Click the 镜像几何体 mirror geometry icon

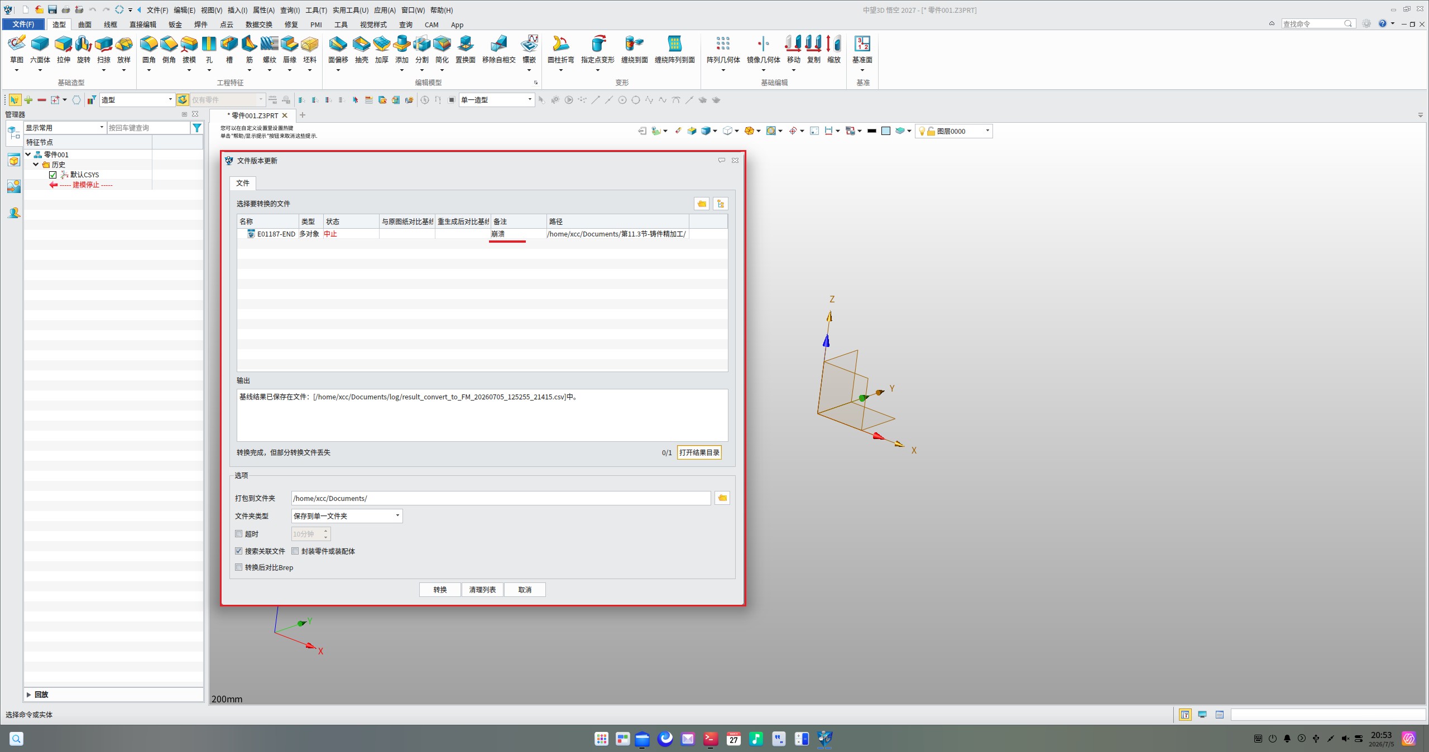763,49
